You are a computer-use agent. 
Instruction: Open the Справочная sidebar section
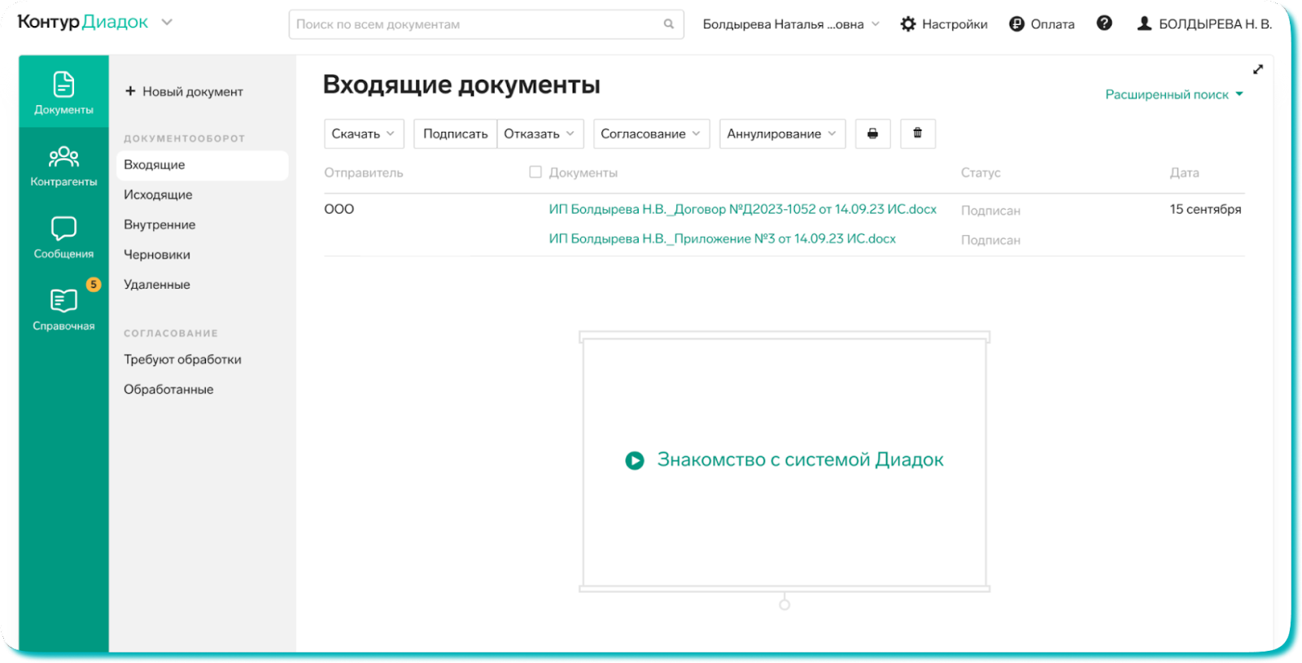[x=63, y=309]
